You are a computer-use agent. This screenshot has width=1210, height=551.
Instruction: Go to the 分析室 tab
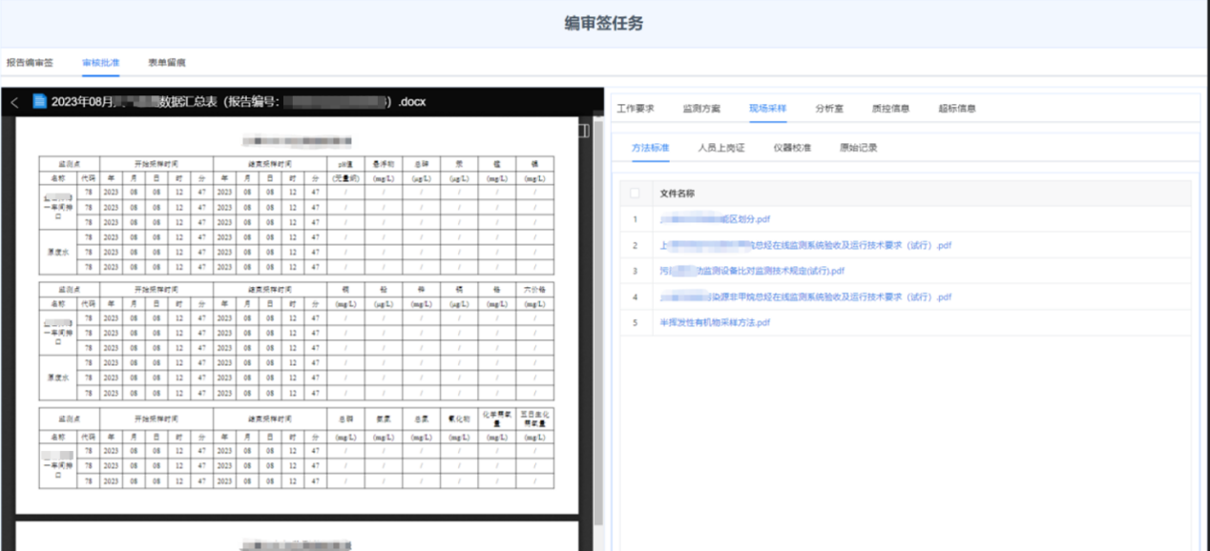[828, 109]
